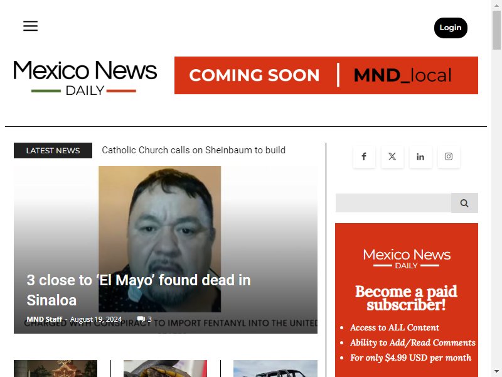Select the August 19, 2024 article date

point(96,319)
